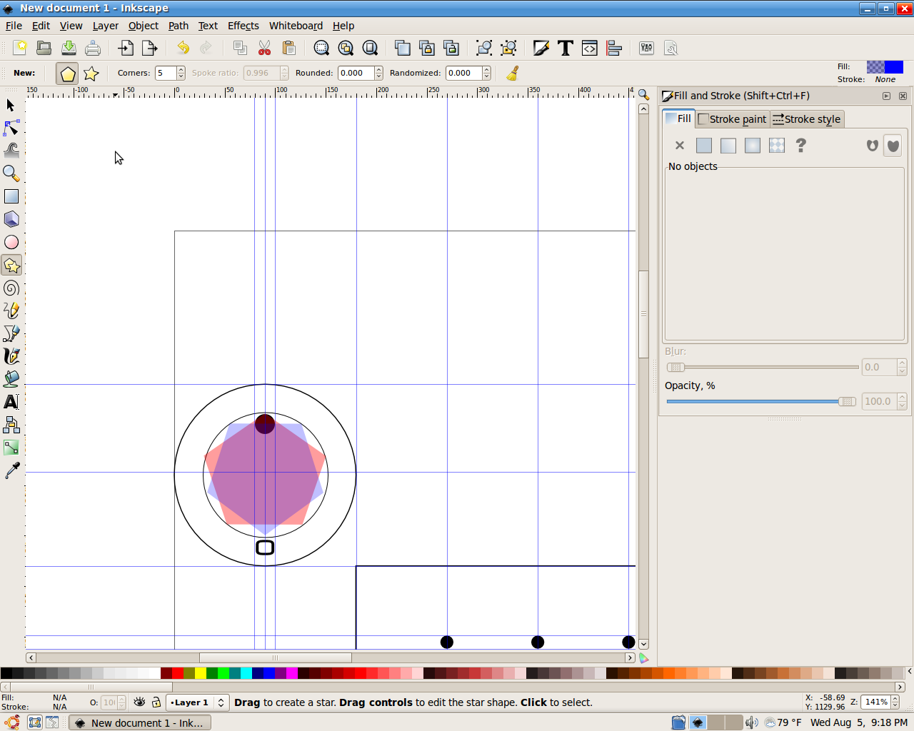Reset shape parameters with broom button
Image resolution: width=914 pixels, height=731 pixels.
pyautogui.click(x=512, y=73)
